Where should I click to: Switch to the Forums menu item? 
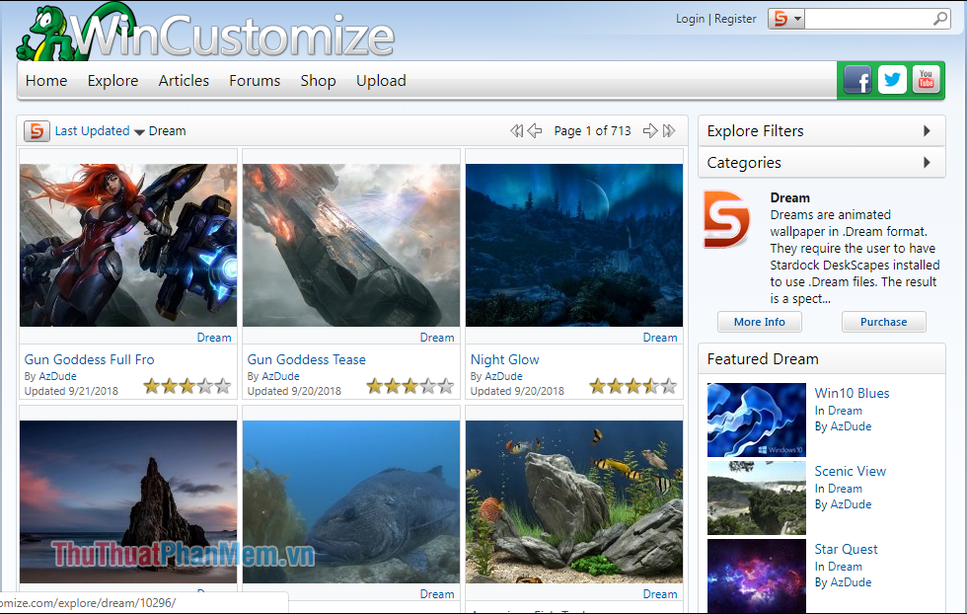tap(255, 81)
